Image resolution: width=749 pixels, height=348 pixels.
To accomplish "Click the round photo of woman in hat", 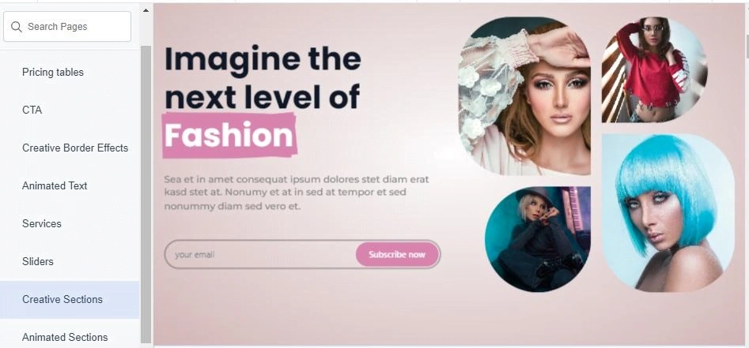I will (538, 239).
